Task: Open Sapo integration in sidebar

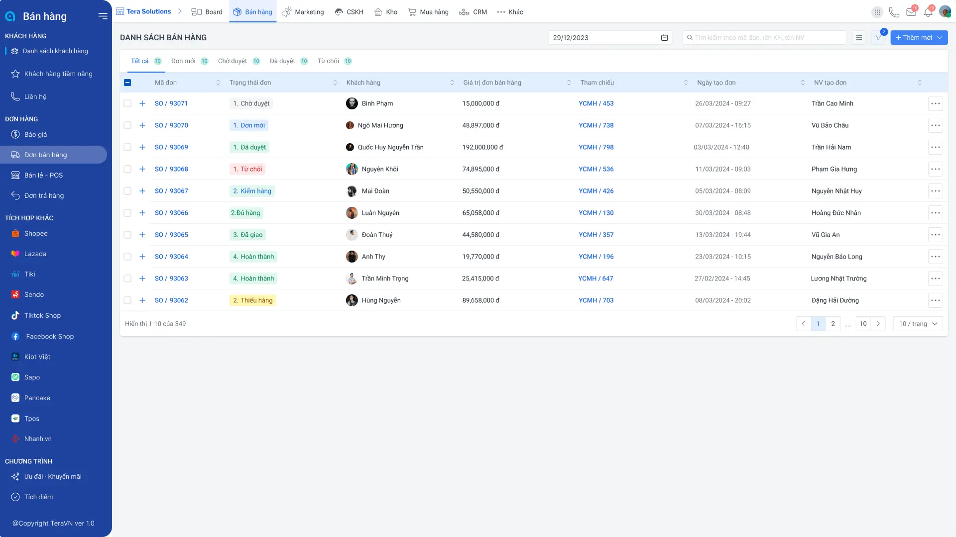Action: pyautogui.click(x=32, y=377)
